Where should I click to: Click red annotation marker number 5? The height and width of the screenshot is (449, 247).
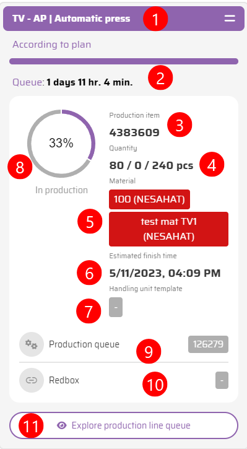coord(90,222)
